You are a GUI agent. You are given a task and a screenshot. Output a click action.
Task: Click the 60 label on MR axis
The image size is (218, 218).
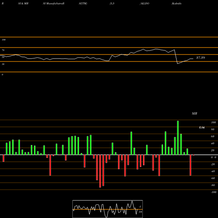[213, 136]
